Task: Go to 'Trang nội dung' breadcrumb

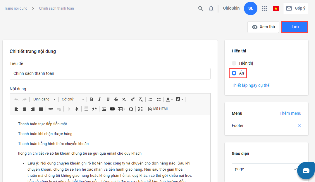Action: [16, 8]
